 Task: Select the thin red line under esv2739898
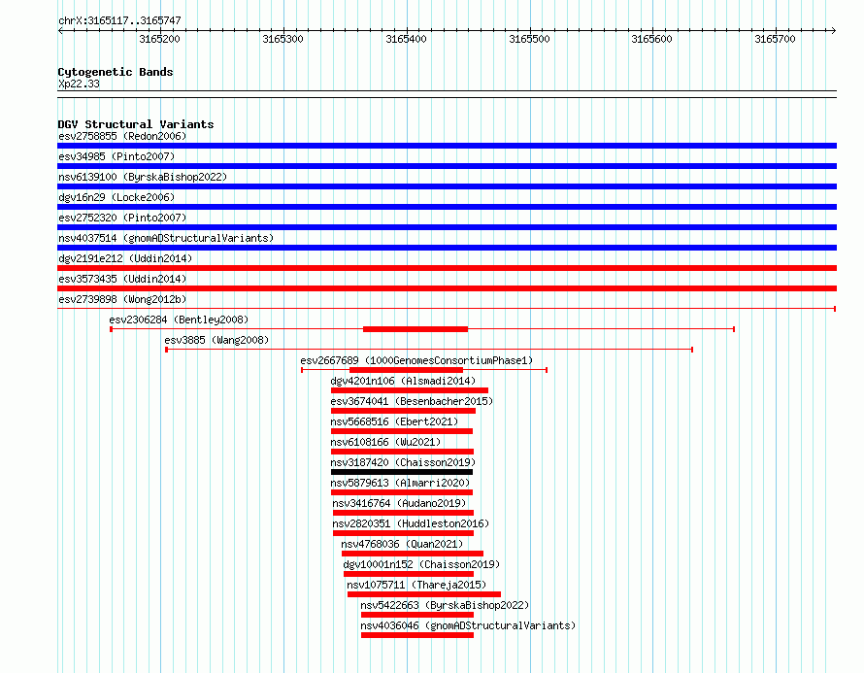(447, 309)
